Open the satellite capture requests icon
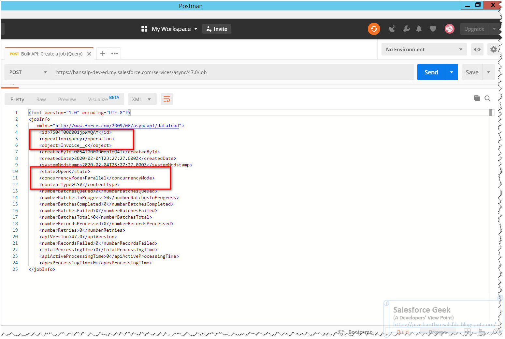Viewport: 505px width, 339px height. click(x=392, y=29)
